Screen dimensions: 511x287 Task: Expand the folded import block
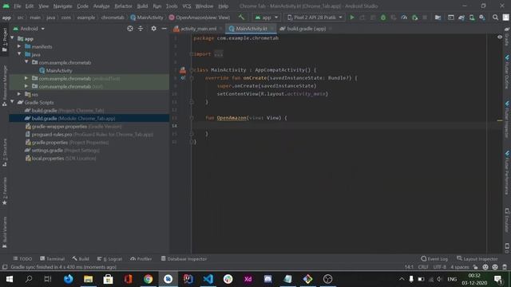click(x=218, y=54)
